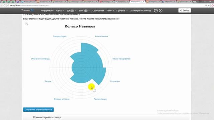Expand the Блог dropdown menu
Image resolution: width=214 pixels, height=120 pixels.
(x=84, y=10)
